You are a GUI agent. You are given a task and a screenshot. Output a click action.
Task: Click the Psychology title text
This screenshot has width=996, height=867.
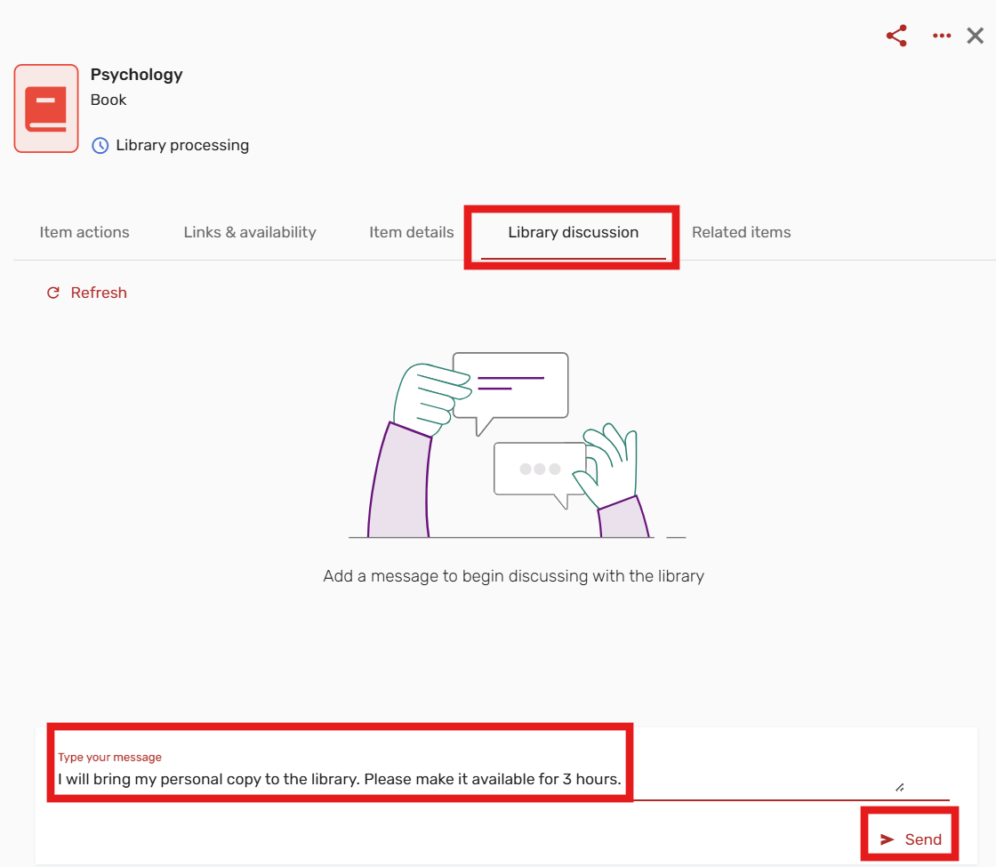(x=137, y=75)
